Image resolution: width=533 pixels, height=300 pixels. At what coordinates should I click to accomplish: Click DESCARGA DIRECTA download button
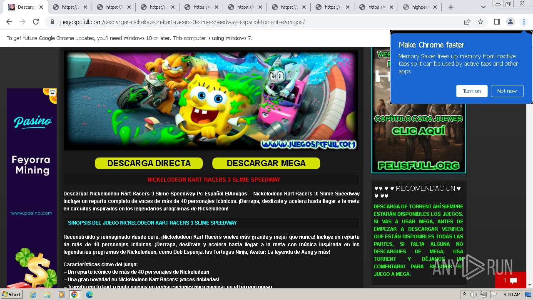click(149, 163)
